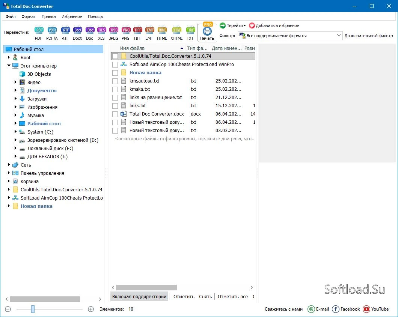398x317 pixels.
Task: Open the PRO Print (Печать) tool
Action: tap(207, 32)
